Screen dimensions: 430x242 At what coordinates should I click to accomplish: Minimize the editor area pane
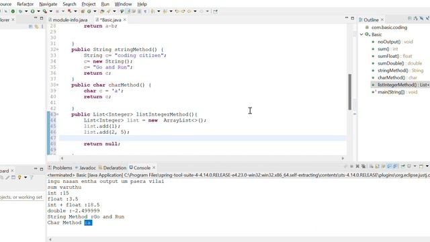(347, 18)
